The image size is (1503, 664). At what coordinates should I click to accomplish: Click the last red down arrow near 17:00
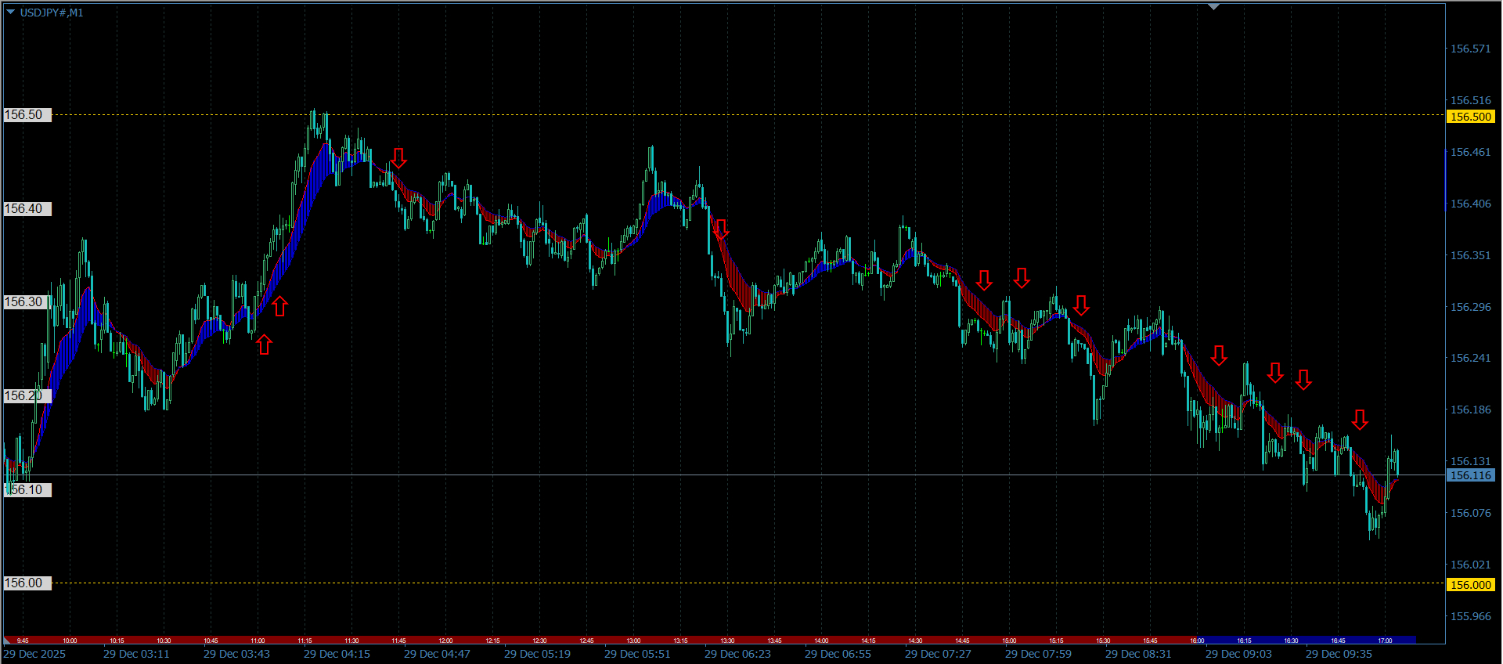pos(1360,420)
